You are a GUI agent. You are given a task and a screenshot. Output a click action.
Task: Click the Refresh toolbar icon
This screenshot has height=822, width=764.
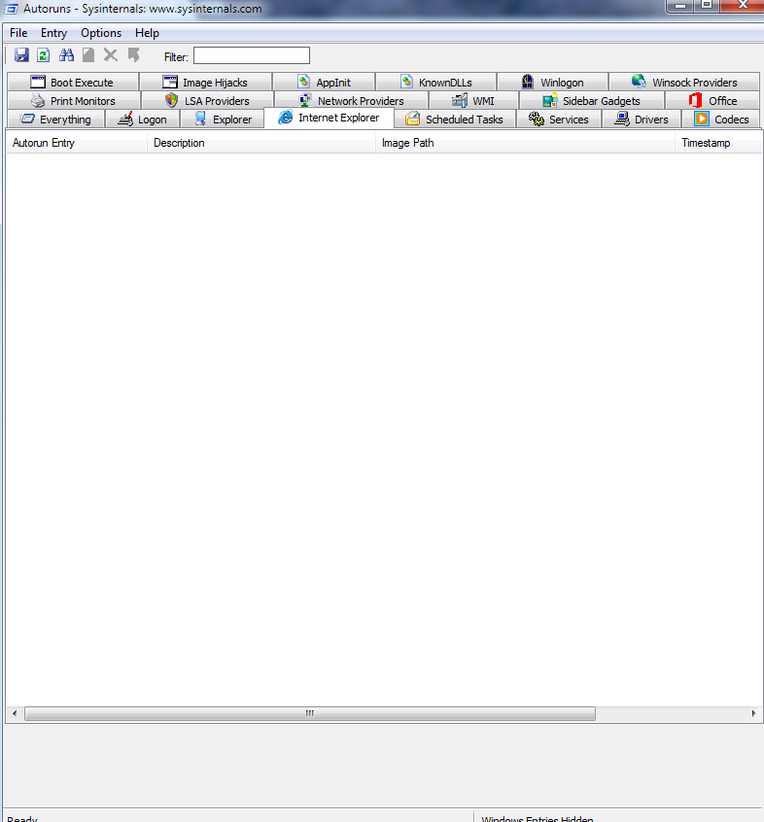click(x=44, y=55)
